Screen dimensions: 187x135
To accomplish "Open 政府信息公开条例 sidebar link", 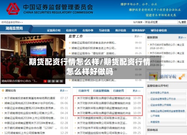I will pyautogui.click(x=159, y=93).
